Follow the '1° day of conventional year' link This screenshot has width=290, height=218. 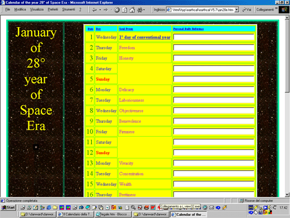145,37
